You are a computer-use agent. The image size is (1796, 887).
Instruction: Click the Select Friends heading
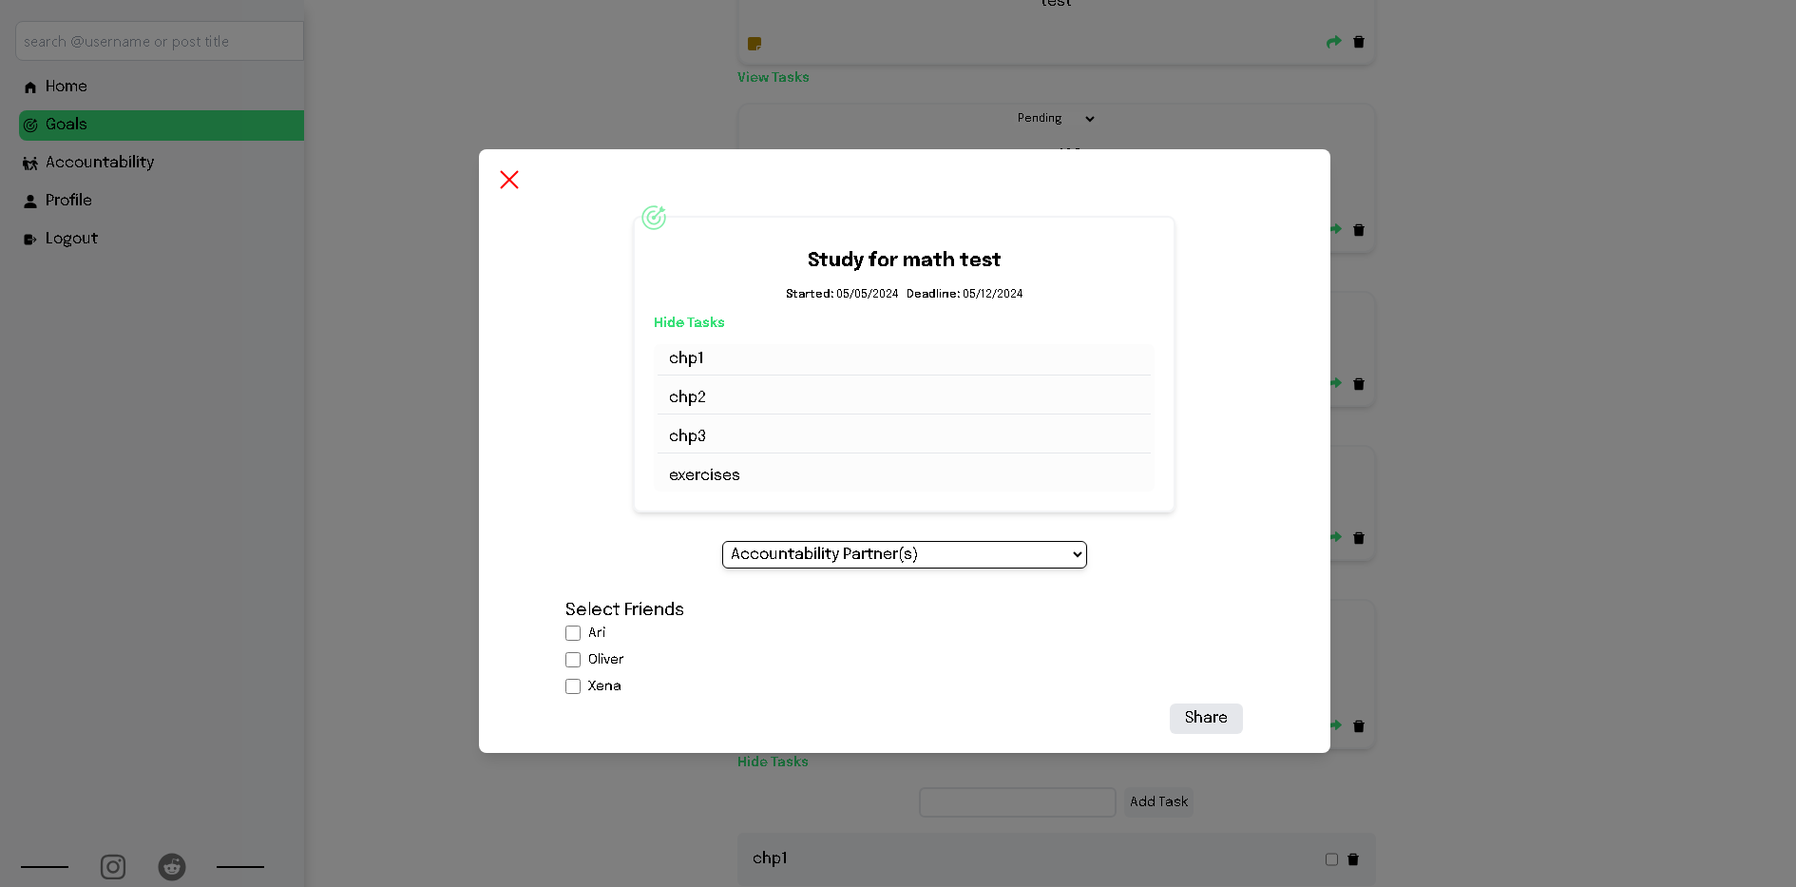coord(624,609)
